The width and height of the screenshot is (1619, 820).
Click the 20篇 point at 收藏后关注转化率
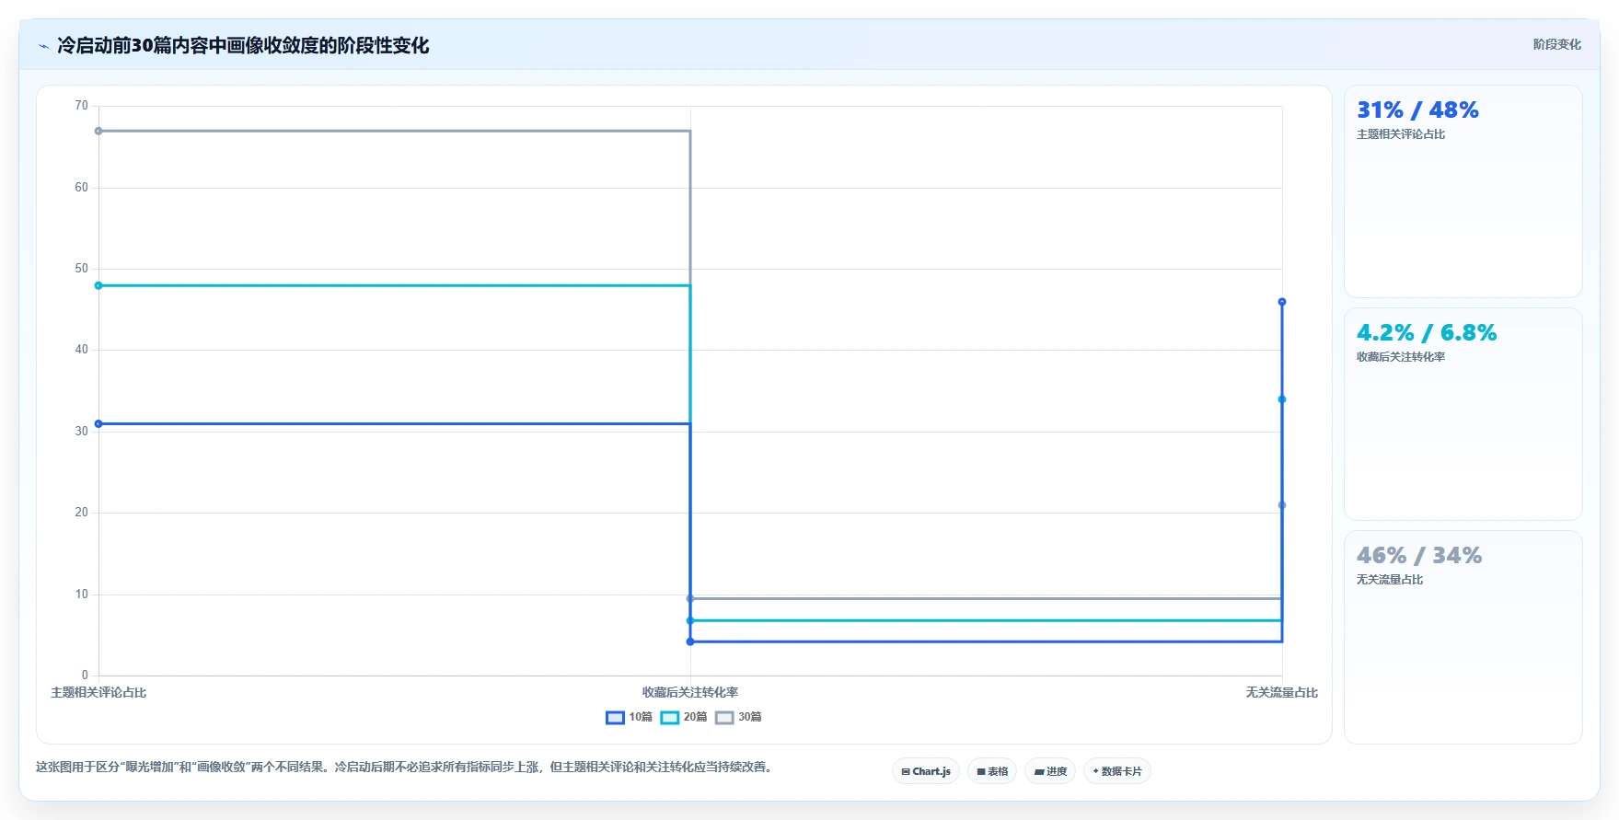[x=690, y=620]
